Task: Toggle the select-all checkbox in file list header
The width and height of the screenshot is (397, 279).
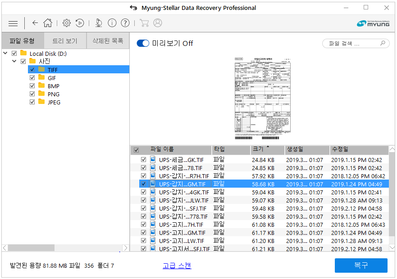Action: [136, 150]
